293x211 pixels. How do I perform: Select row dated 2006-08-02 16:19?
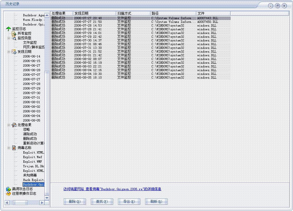tap(140, 63)
